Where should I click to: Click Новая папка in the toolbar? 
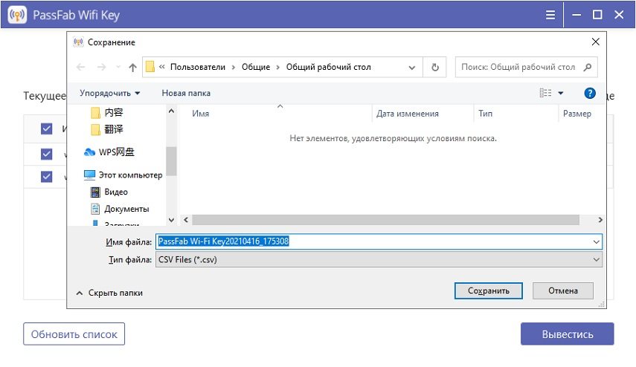186,93
